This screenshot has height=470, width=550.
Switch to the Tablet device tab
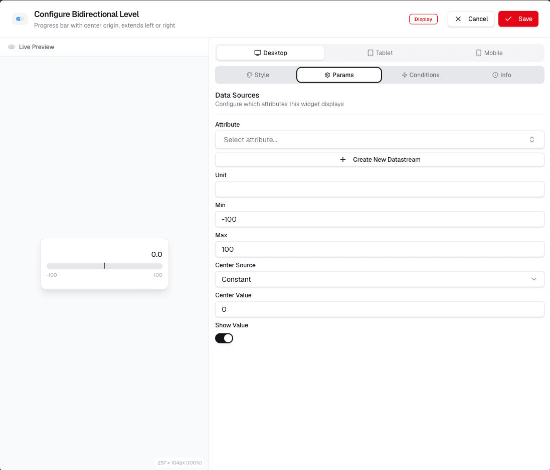click(380, 53)
